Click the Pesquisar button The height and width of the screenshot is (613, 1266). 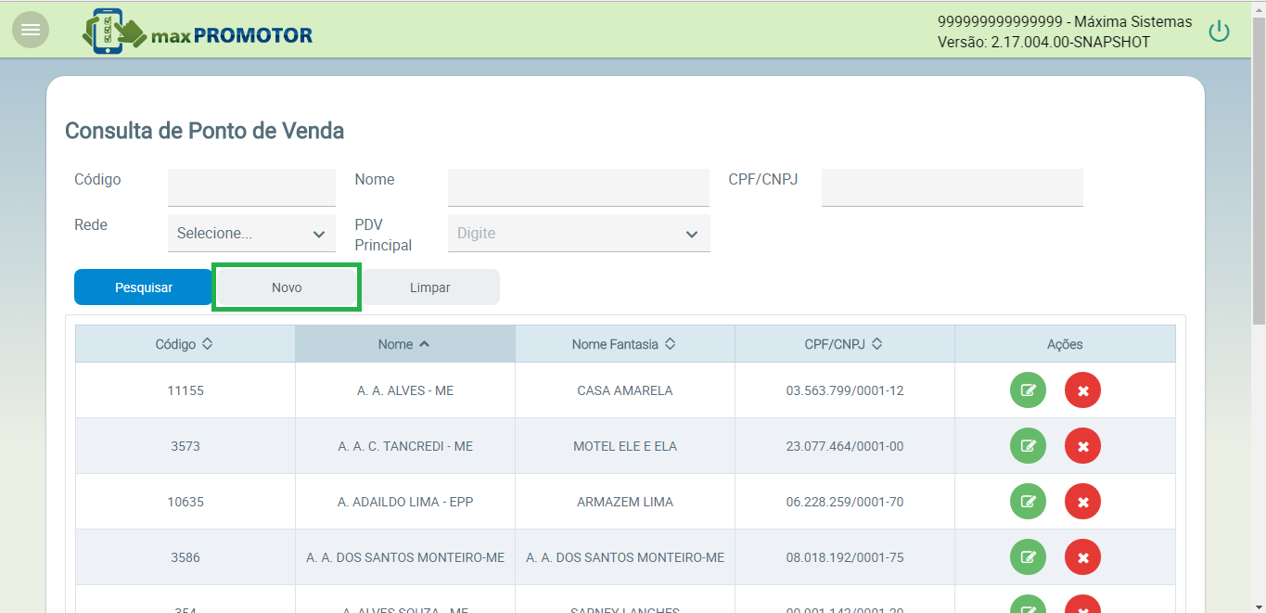coord(144,287)
